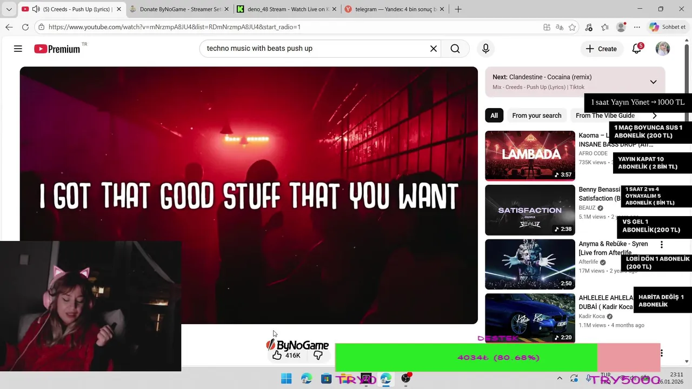Viewport: 692px width, 389px height.
Task: Open the Edge profile icon
Action: coord(621,27)
